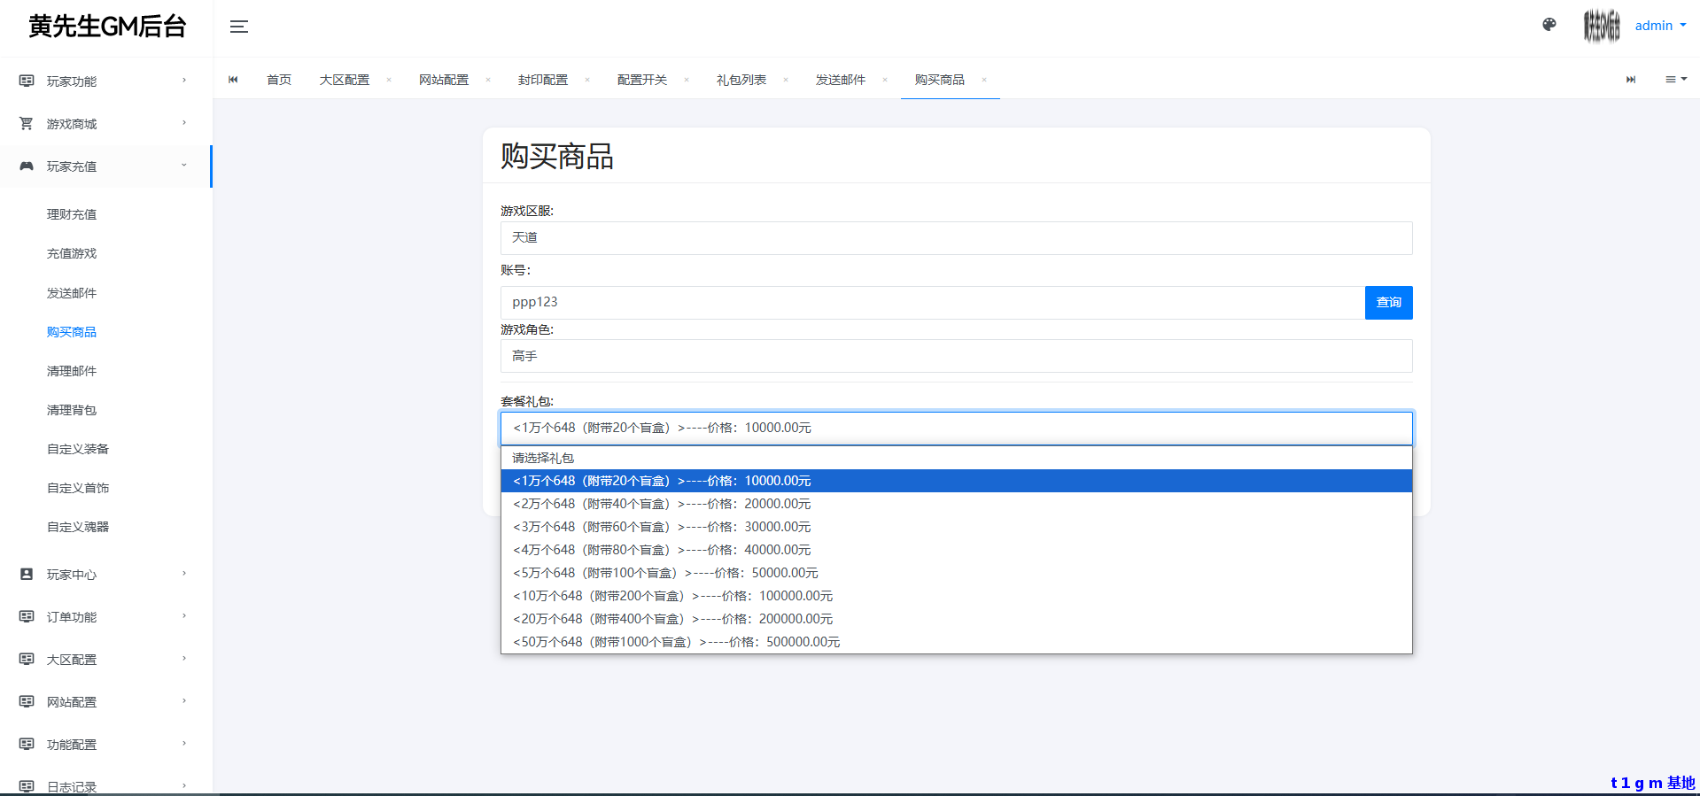The width and height of the screenshot is (1700, 796).
Task: Close the 配置开关 tab
Action: point(687,80)
